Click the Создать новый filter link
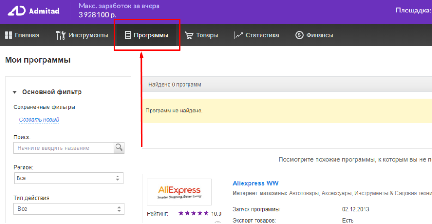The height and width of the screenshot is (224, 432). point(39,120)
